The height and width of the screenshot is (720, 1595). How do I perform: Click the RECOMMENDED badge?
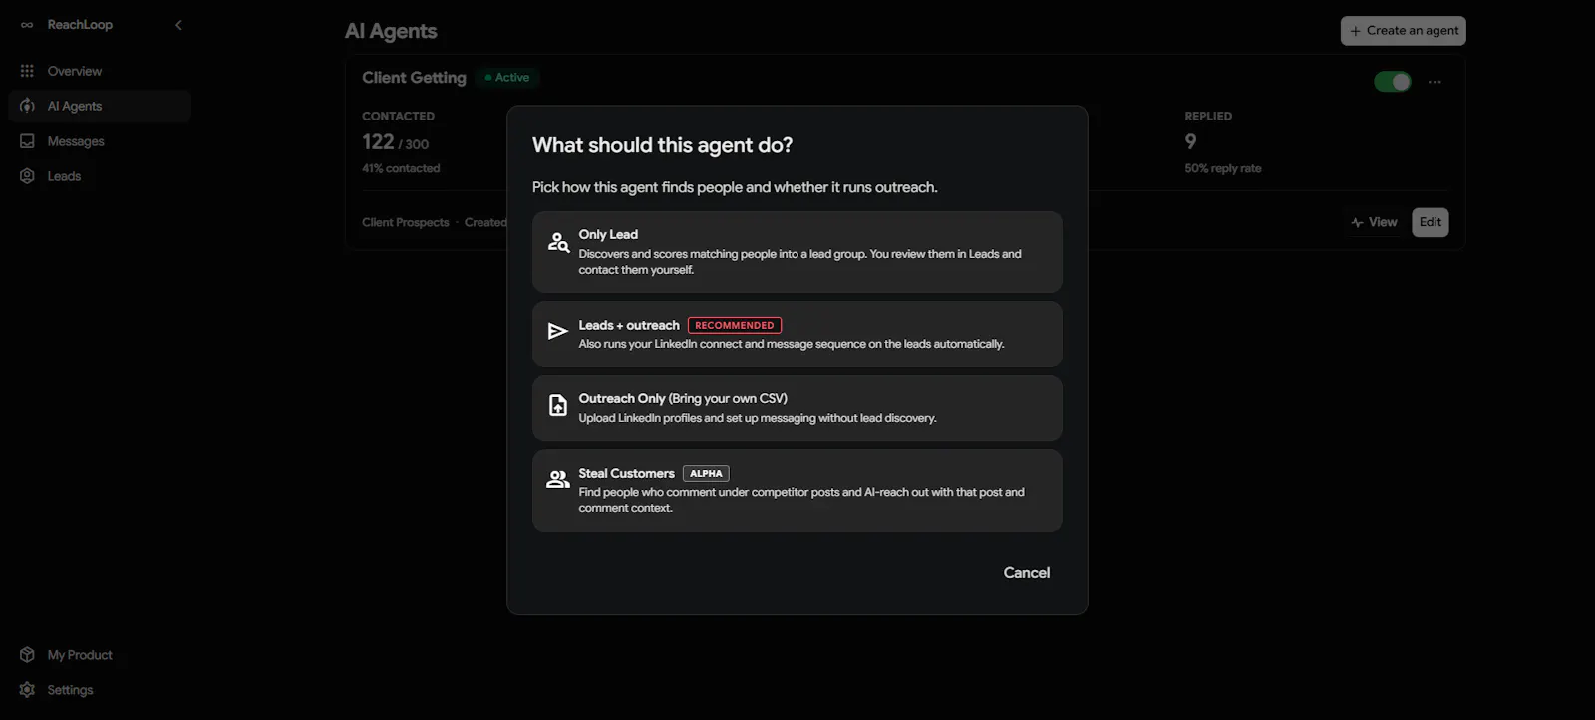pos(735,325)
